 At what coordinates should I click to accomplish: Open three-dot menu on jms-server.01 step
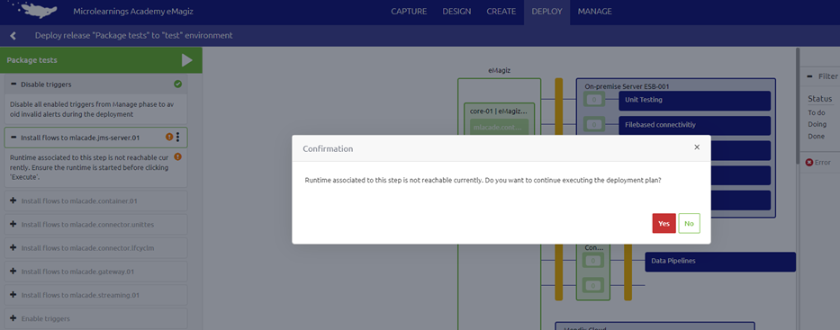click(178, 138)
